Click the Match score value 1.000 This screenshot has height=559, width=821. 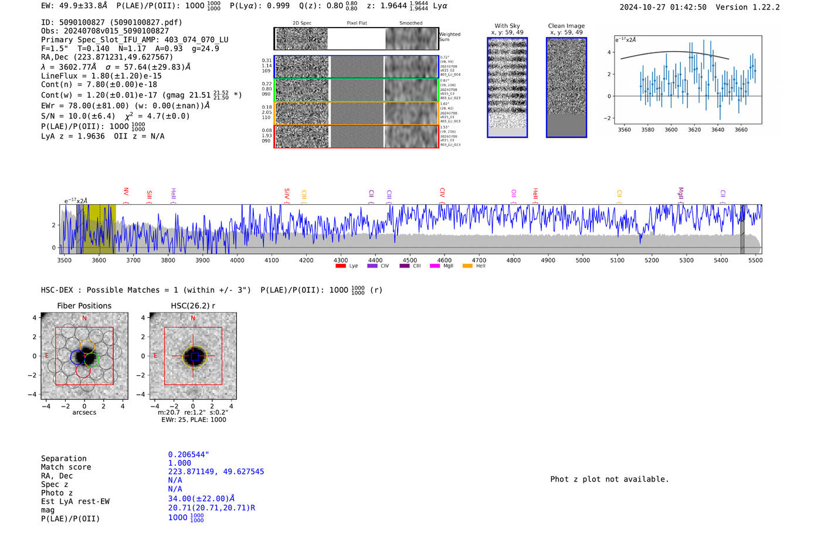tap(179, 463)
